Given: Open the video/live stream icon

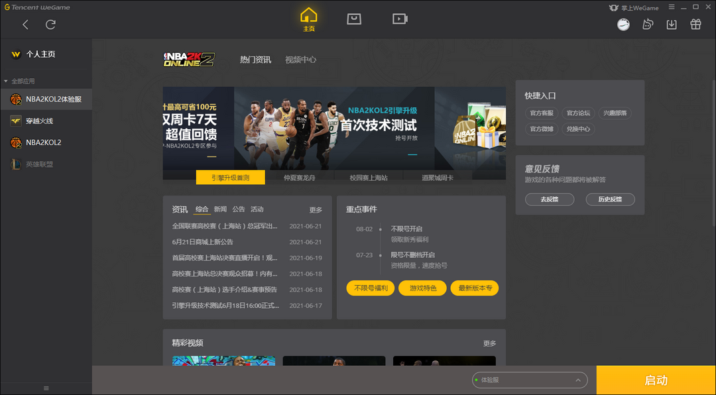Looking at the screenshot, I should pyautogui.click(x=400, y=19).
